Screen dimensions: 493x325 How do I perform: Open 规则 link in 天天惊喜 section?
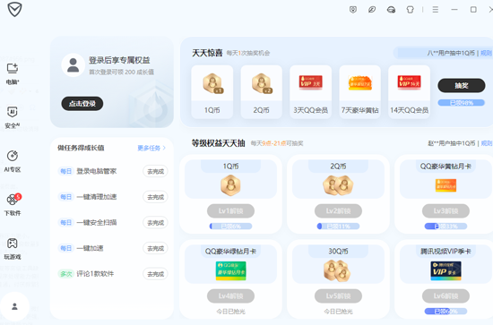(486, 53)
